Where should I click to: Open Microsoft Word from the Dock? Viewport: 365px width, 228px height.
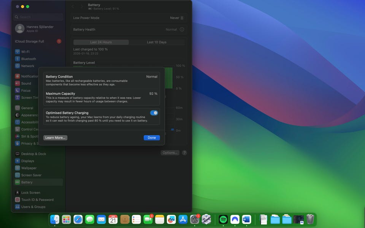(246, 219)
